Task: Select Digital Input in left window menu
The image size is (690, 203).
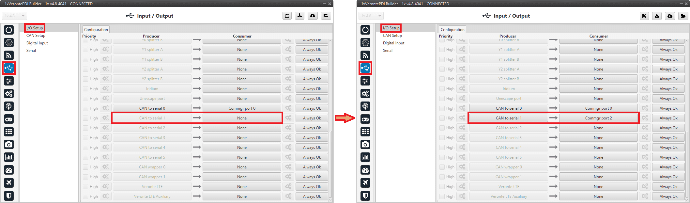Action: (37, 43)
